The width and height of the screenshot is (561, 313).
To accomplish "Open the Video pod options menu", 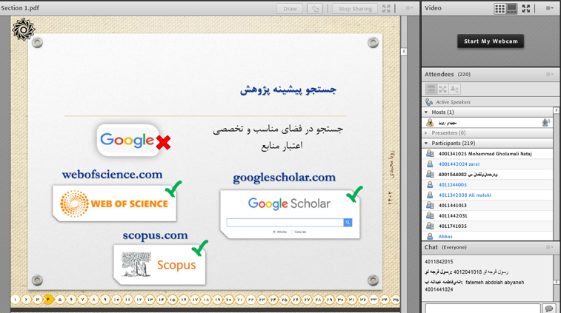I will tap(549, 9).
